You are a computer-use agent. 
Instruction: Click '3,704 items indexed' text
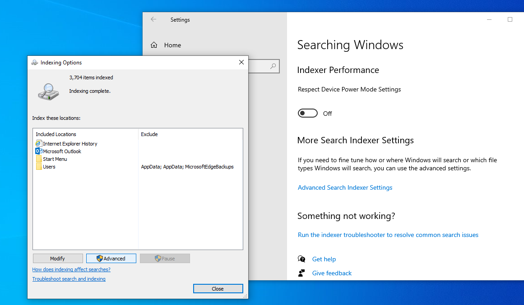click(91, 77)
